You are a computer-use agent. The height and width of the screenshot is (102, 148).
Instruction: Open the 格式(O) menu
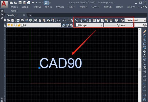pyautogui.click(x=60, y=7)
